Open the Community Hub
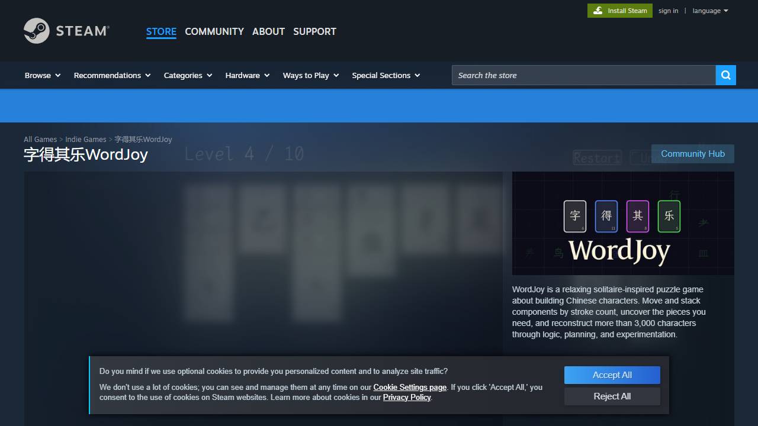 coord(693,154)
